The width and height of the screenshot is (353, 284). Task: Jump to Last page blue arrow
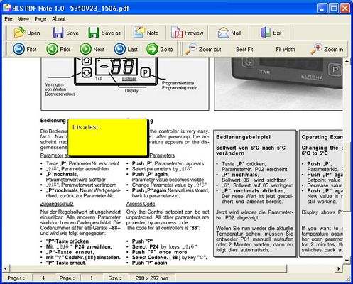120,49
